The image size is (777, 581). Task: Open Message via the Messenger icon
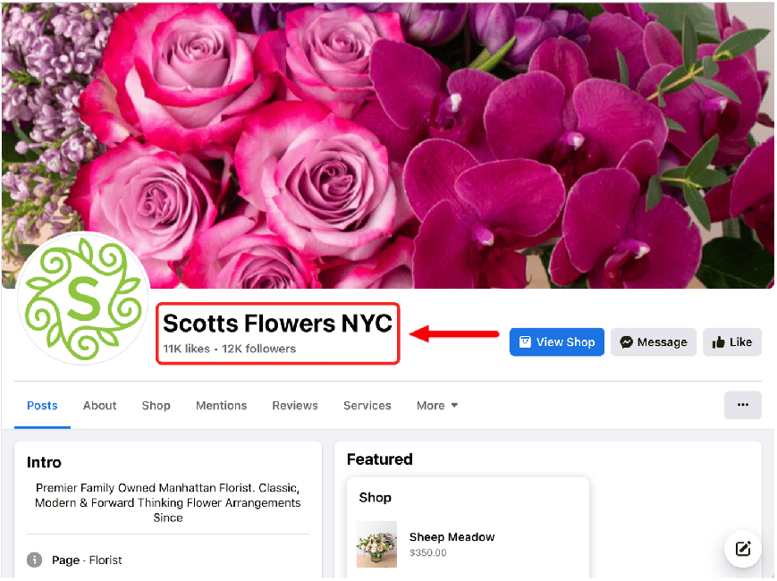coord(627,341)
